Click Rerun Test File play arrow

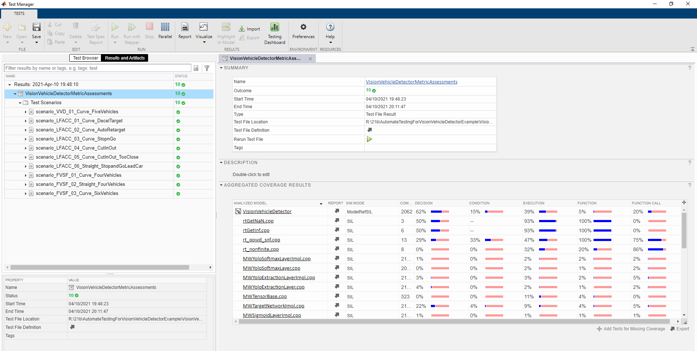click(369, 139)
